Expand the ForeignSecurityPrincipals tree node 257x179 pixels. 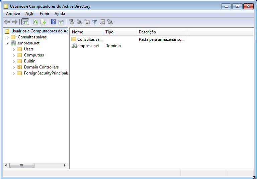pos(14,73)
